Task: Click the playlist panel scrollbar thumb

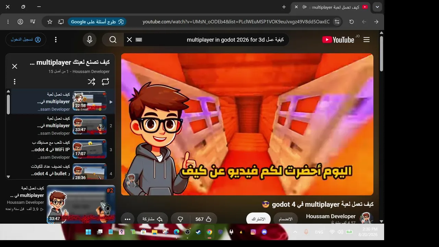Action: 8,104
